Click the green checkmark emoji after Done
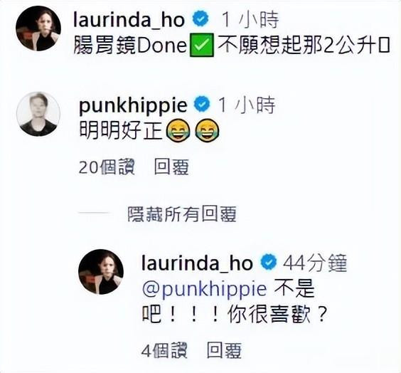401x373 pixels. pyautogui.click(x=201, y=46)
